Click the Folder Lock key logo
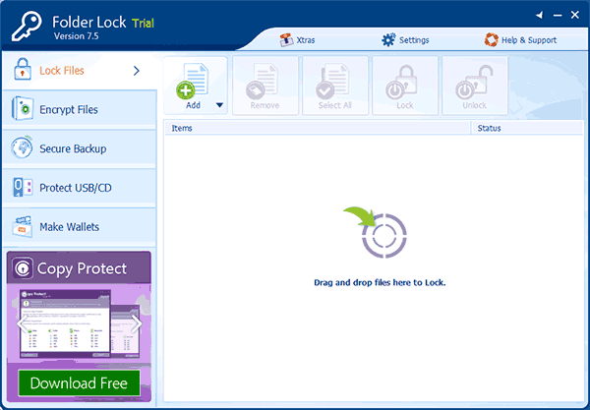The height and width of the screenshot is (410, 590). click(27, 26)
